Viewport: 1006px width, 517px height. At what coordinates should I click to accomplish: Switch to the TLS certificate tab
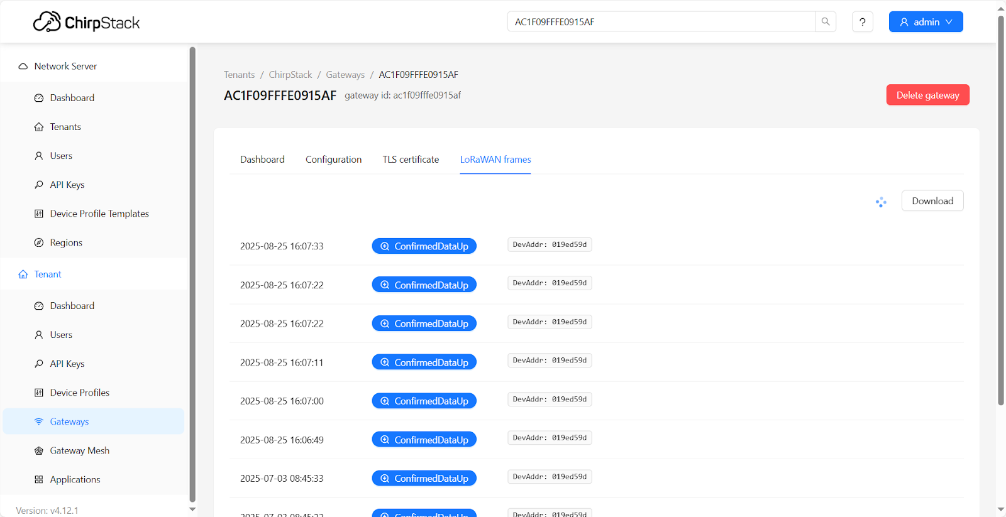point(411,160)
